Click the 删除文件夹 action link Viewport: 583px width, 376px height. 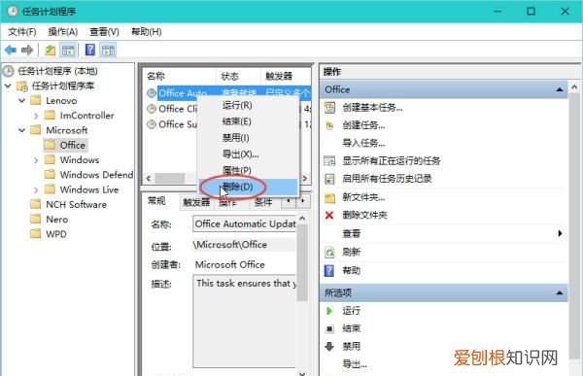(x=364, y=215)
